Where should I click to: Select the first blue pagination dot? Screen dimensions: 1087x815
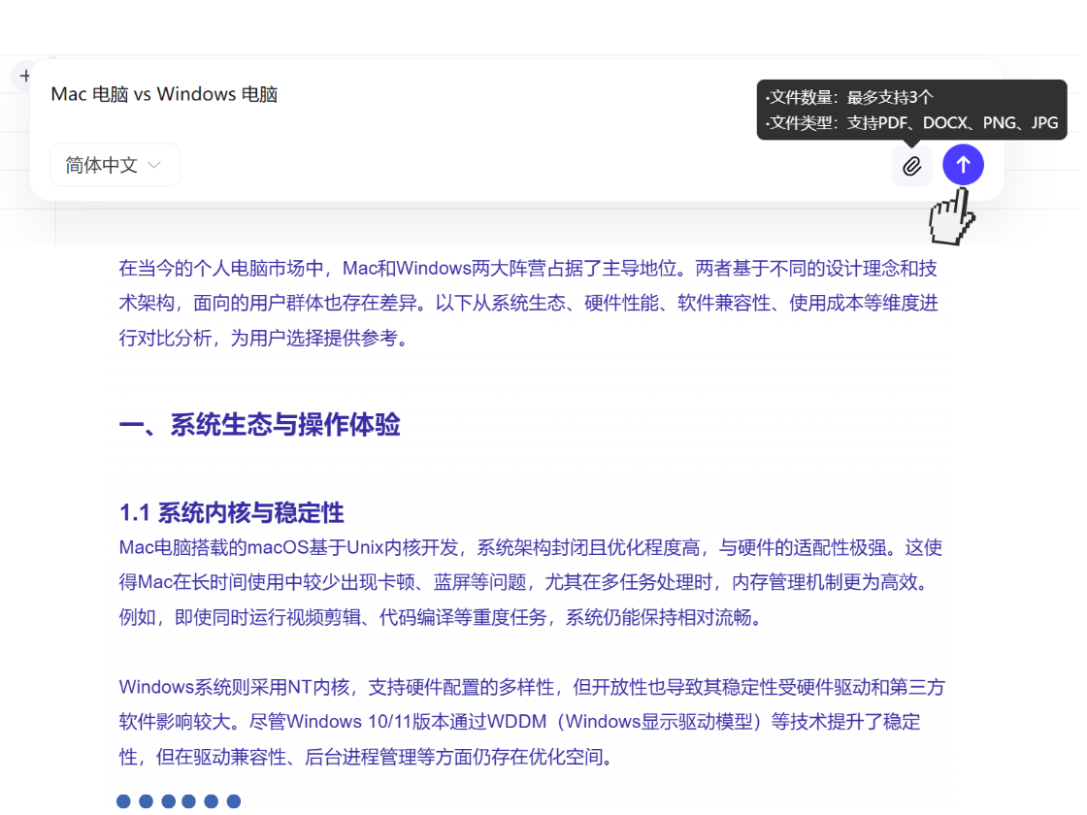pos(124,801)
